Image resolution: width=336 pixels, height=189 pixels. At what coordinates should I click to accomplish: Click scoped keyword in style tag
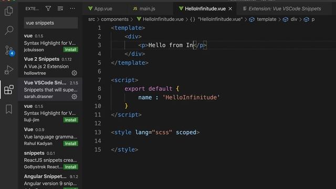(x=186, y=132)
